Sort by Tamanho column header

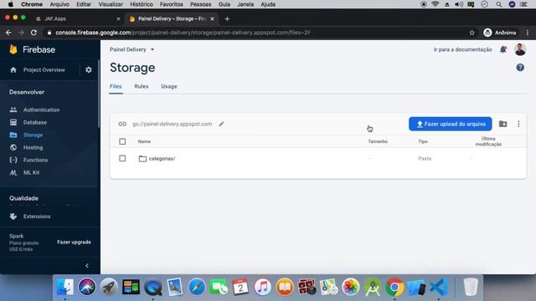click(x=378, y=141)
